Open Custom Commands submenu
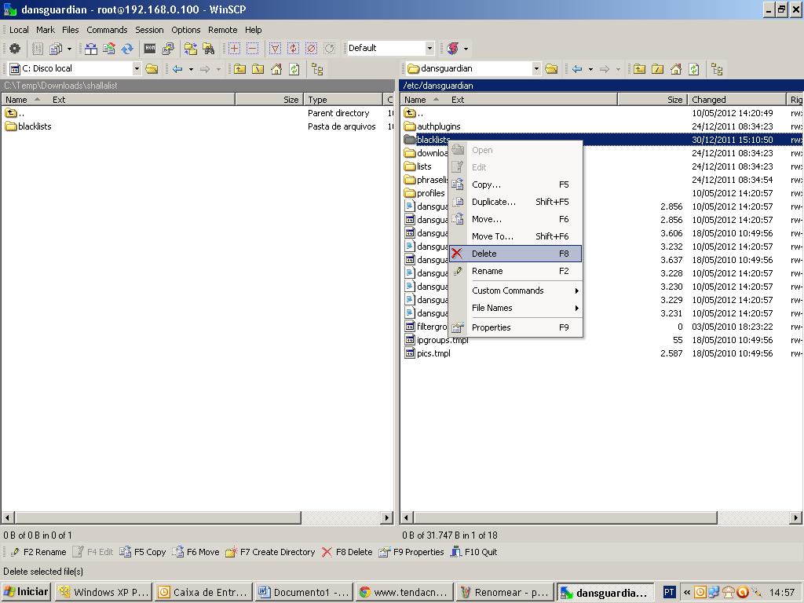Image resolution: width=804 pixels, height=603 pixels. pyautogui.click(x=516, y=291)
